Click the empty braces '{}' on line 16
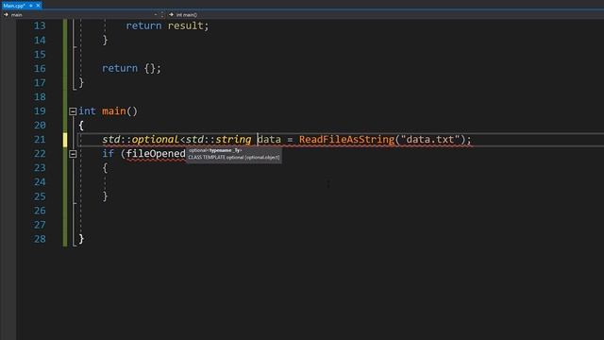 [x=150, y=68]
